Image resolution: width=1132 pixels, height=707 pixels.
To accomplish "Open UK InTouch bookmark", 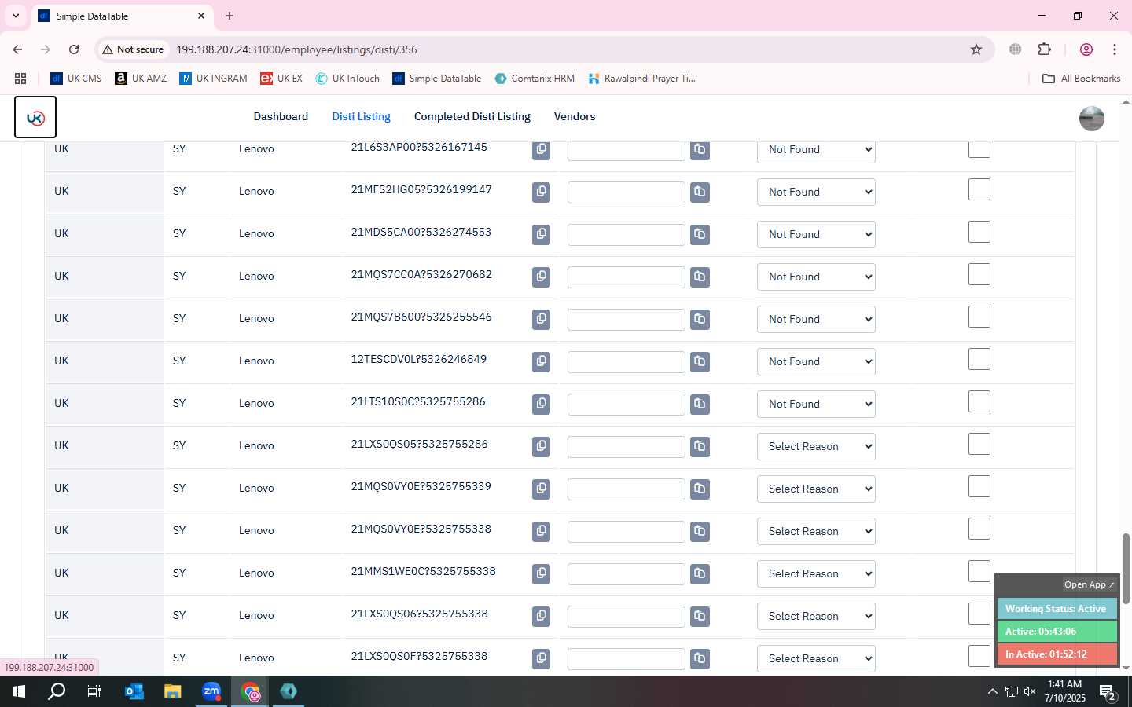I will click(347, 79).
